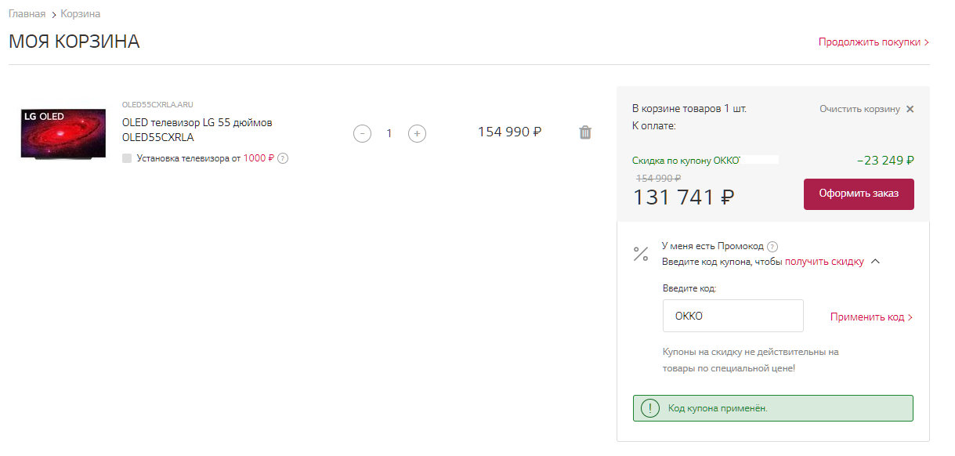Enable the Установка телевизора checkbox
955x456 pixels.
[127, 158]
